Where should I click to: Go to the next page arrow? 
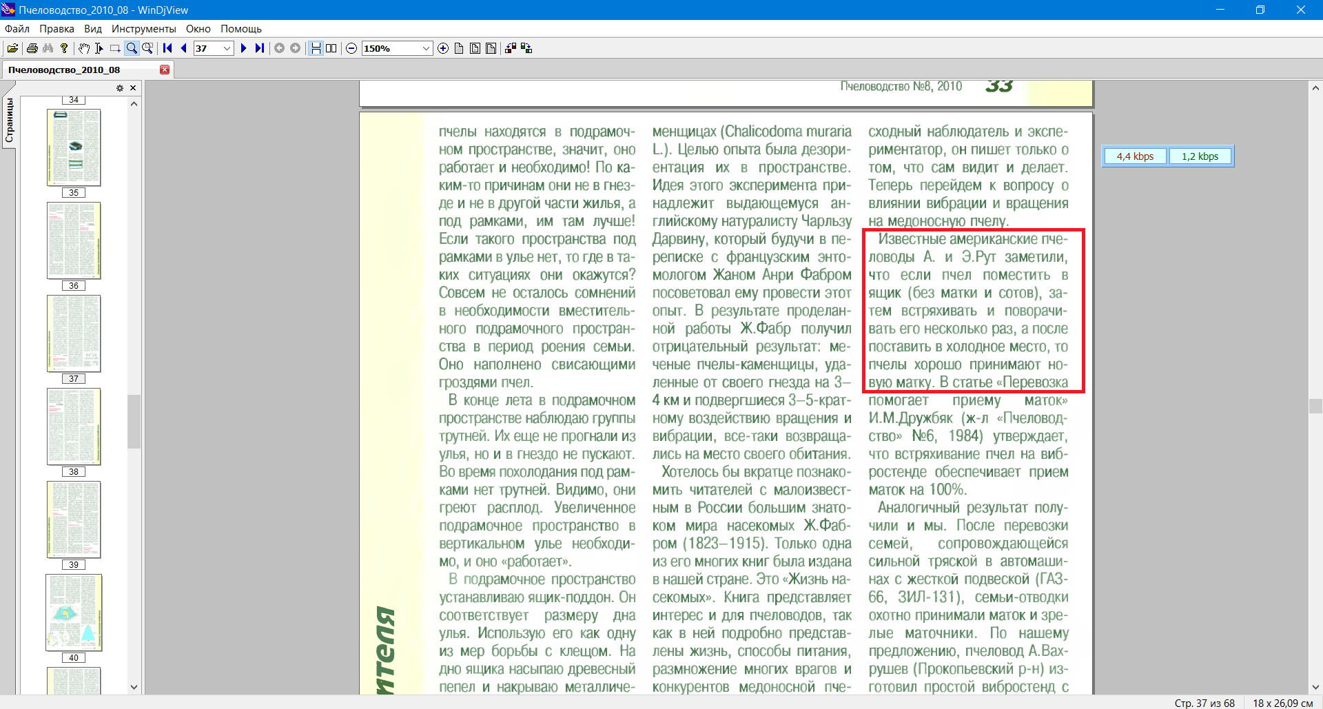243,48
